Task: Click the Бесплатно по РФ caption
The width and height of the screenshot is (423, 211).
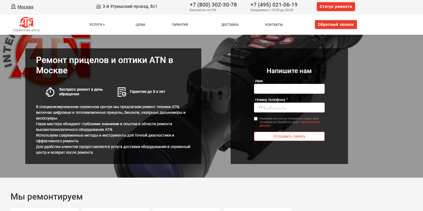Action: click(x=203, y=10)
